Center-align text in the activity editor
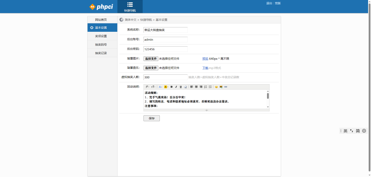 [x=196, y=87]
